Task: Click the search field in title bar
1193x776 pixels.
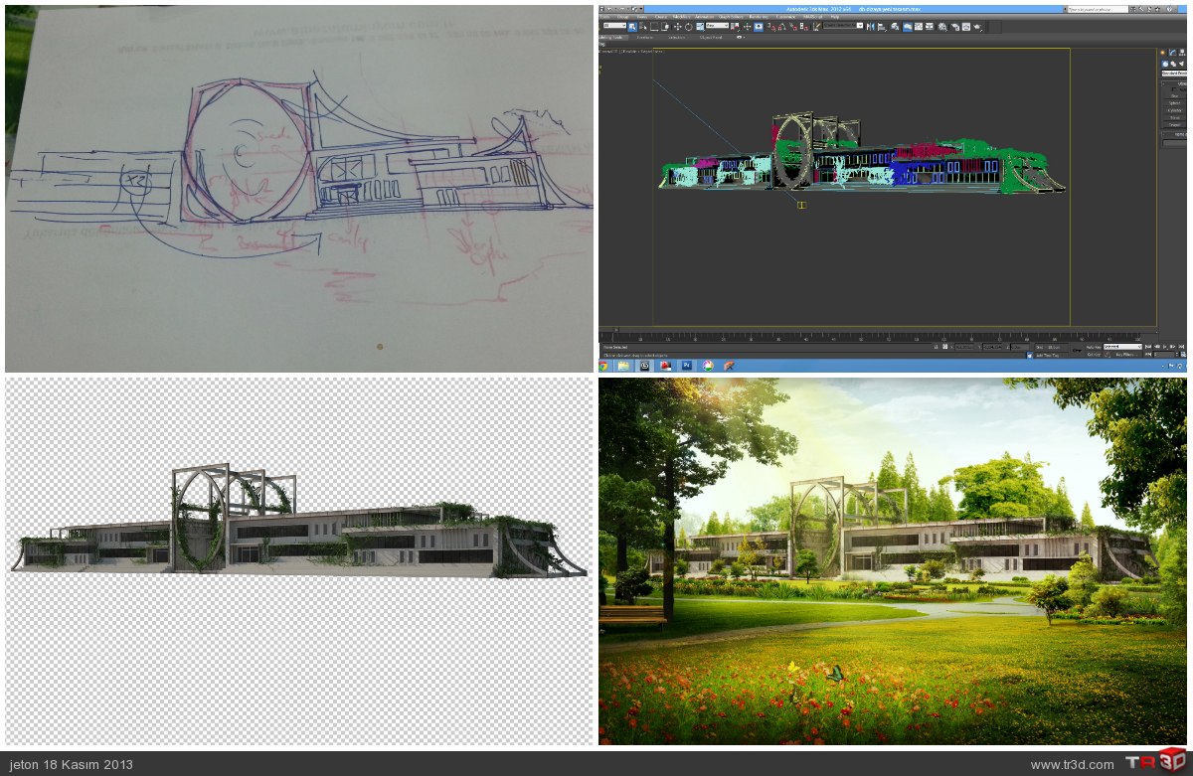Action: pos(1098,9)
